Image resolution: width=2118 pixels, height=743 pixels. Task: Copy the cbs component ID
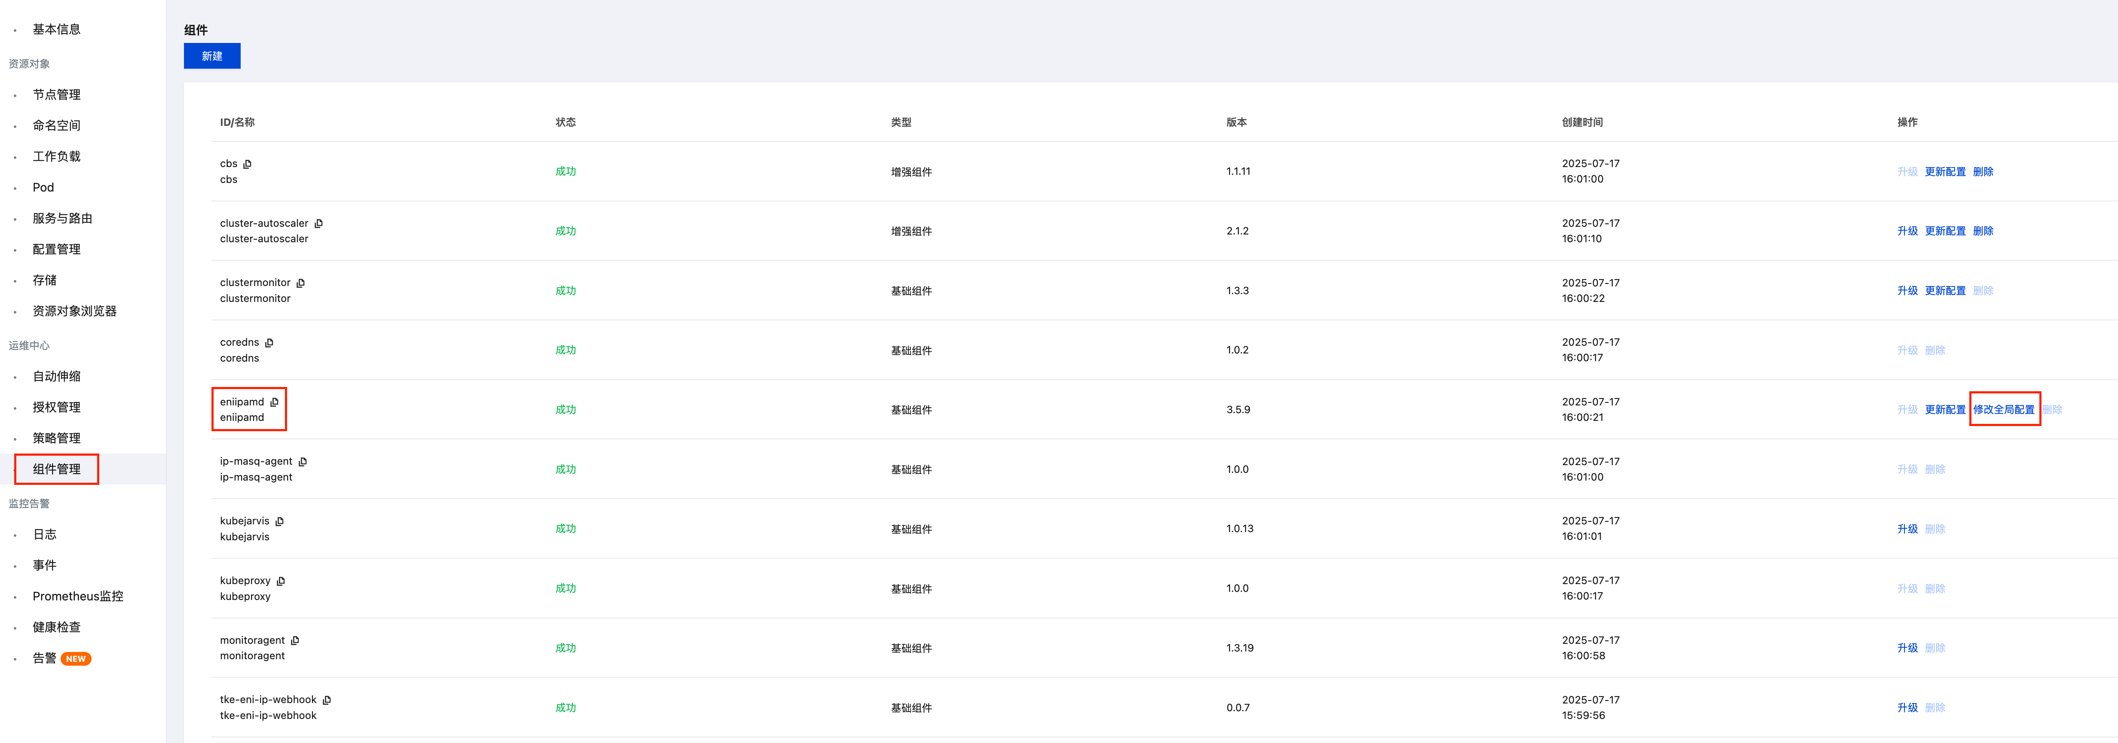point(248,164)
